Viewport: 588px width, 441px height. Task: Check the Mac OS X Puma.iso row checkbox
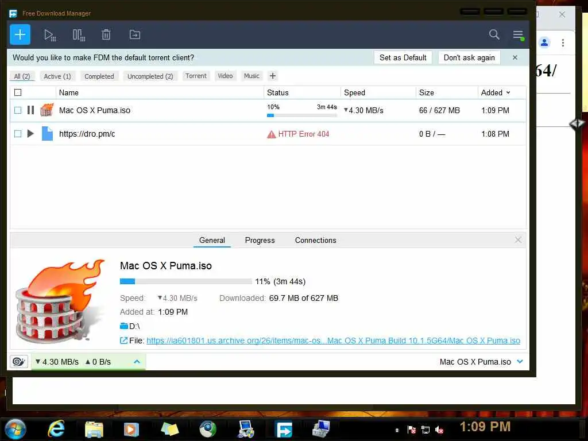click(18, 110)
